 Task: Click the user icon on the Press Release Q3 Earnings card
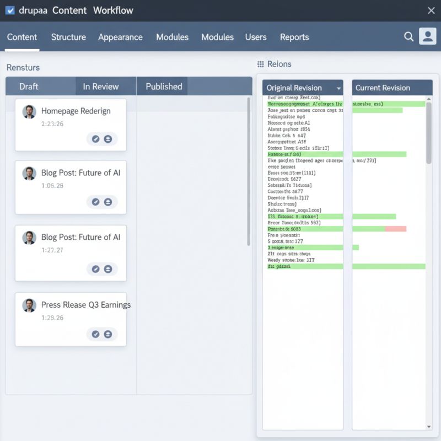tap(108, 334)
